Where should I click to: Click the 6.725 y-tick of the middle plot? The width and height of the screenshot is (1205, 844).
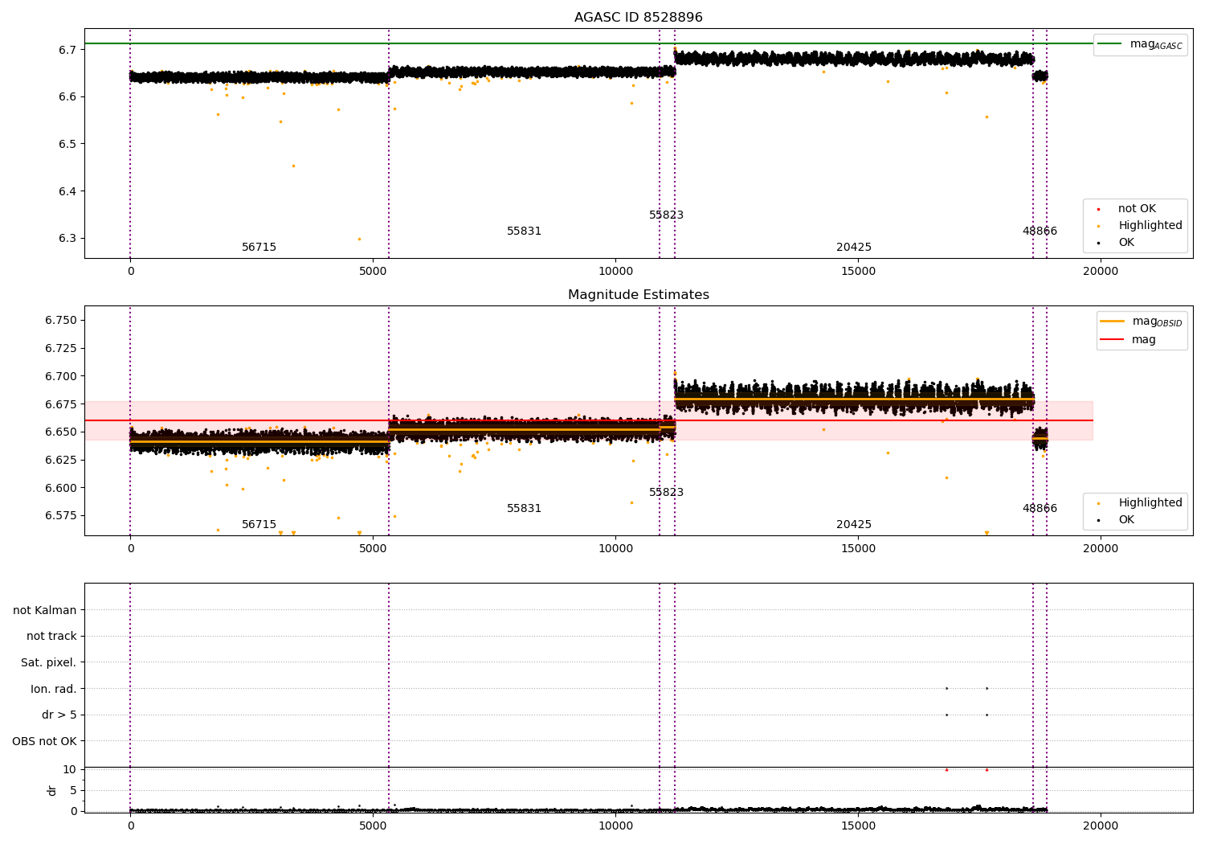(x=61, y=349)
